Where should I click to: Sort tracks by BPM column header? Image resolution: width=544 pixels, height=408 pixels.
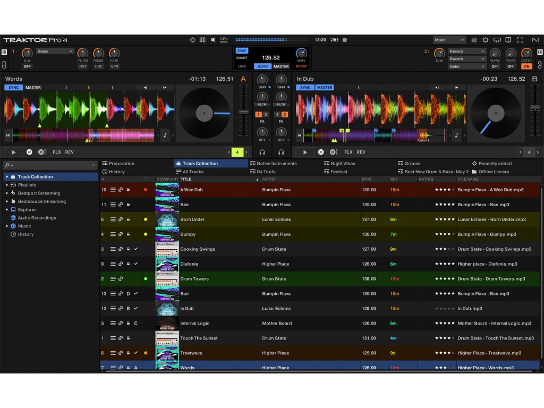click(x=367, y=180)
